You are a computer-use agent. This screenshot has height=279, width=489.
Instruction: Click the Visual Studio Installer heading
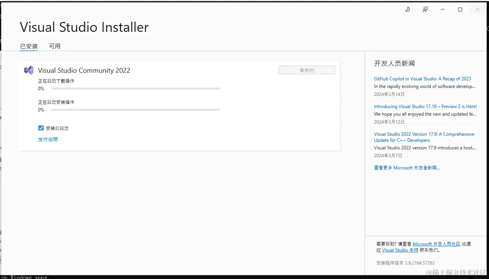(x=84, y=27)
